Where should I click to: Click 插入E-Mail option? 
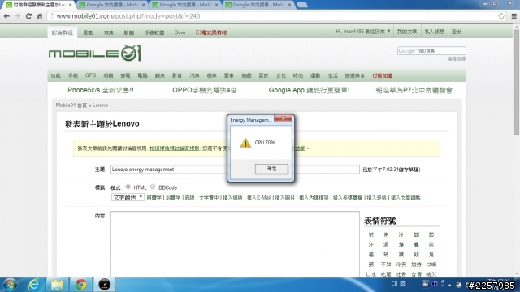[x=259, y=198]
